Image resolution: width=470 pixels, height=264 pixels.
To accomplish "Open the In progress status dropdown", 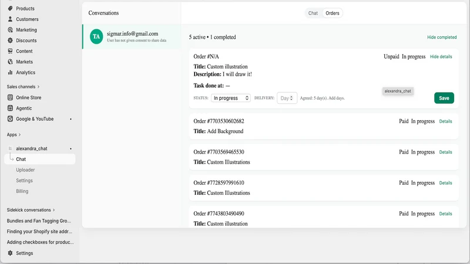I will pos(230,98).
